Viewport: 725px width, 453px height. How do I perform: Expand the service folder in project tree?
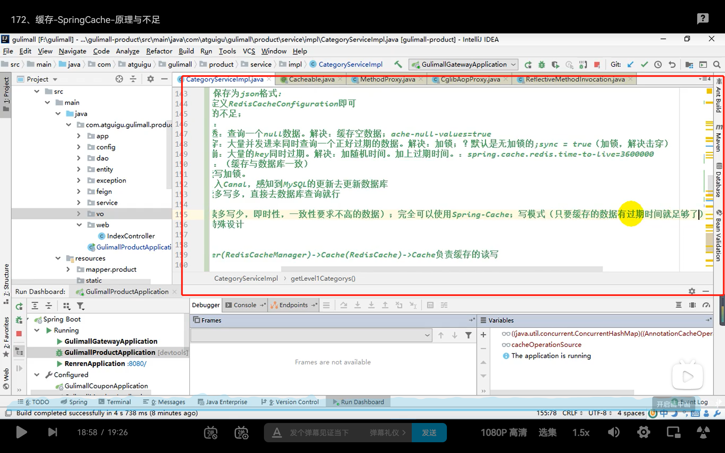(x=78, y=203)
